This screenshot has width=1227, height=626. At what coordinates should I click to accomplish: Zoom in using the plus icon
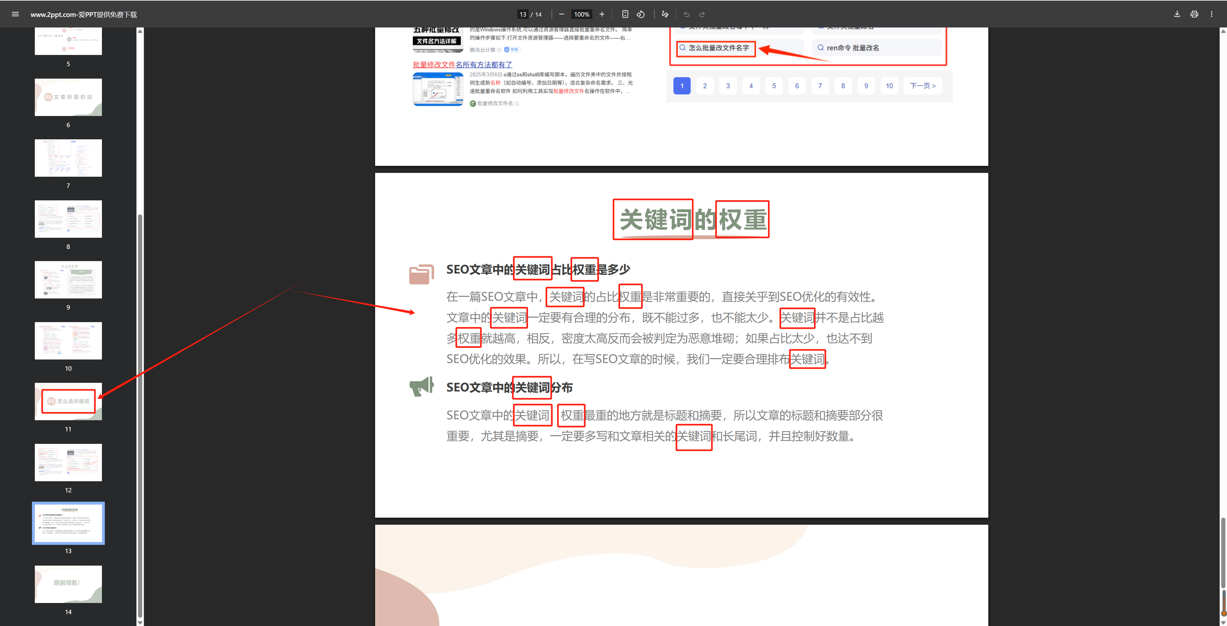pyautogui.click(x=602, y=14)
